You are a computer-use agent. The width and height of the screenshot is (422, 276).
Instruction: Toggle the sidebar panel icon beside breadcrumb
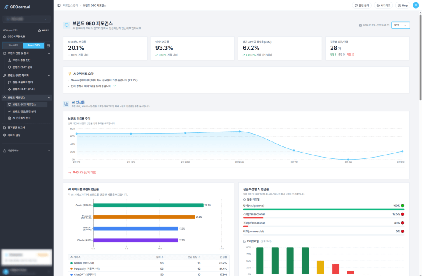(x=59, y=5)
